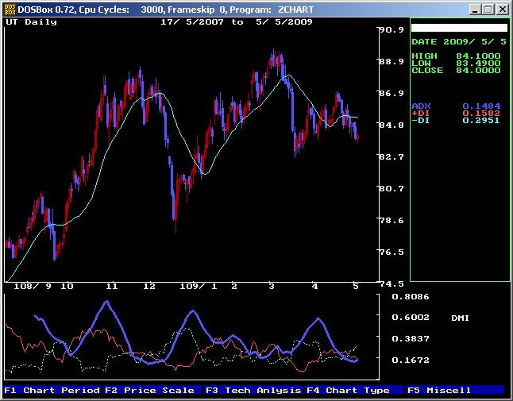513x401 pixels.
Task: Click the month 4 time axis label
Action: click(x=314, y=287)
